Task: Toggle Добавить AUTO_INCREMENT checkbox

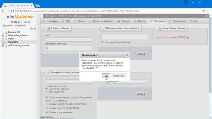Action: point(47,108)
